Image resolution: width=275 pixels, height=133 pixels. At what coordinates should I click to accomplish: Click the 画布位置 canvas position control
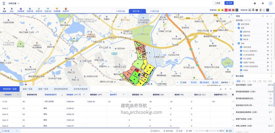tap(168, 131)
